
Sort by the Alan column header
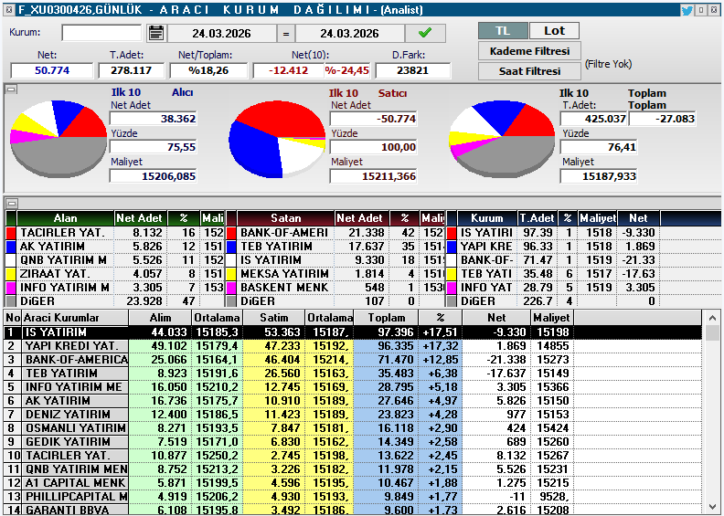coord(65,218)
